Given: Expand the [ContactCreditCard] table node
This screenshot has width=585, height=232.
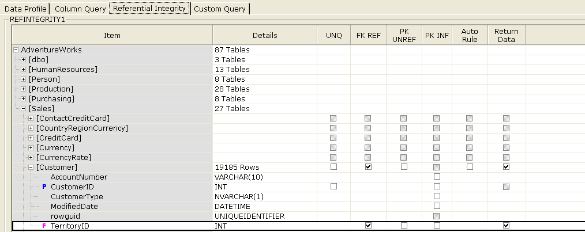Looking at the screenshot, I should point(31,118).
